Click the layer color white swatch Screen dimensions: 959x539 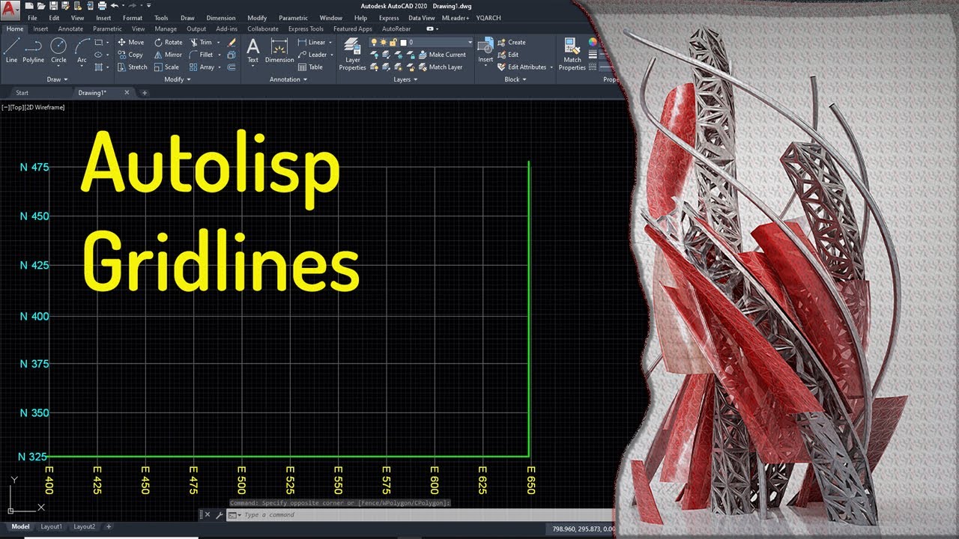tap(403, 43)
